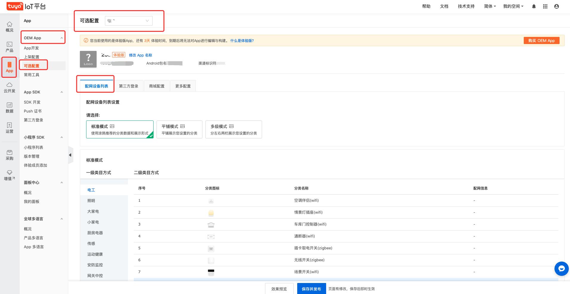Click the 保存并发布 button

click(311, 289)
